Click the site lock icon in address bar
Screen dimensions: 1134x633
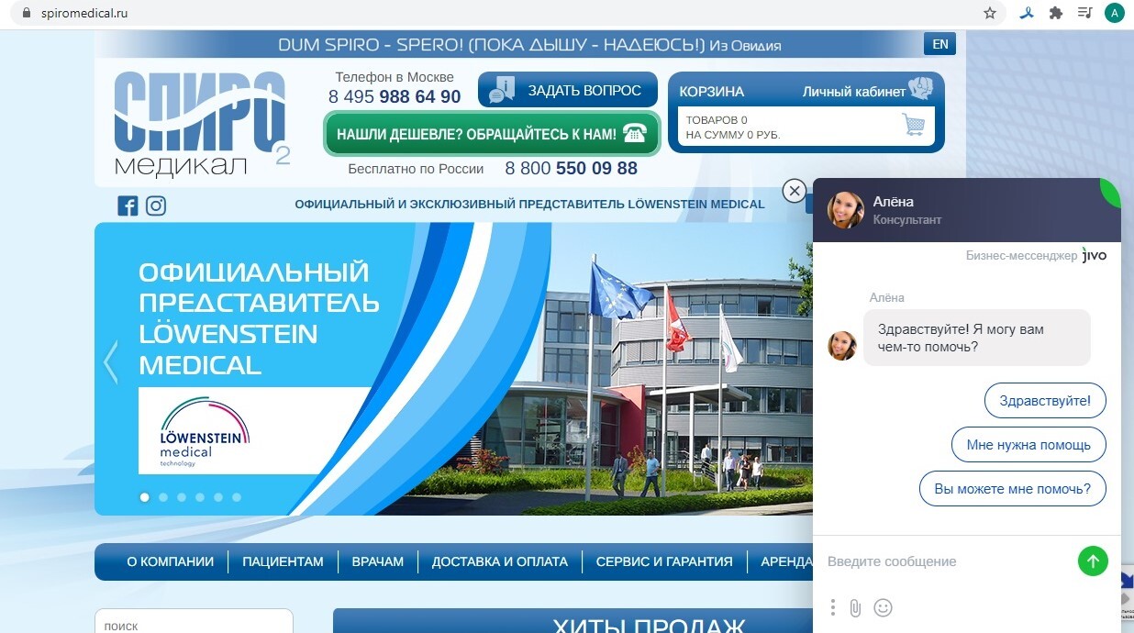[25, 13]
